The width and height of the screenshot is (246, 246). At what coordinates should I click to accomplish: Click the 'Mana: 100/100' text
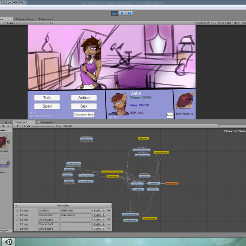pyautogui.click(x=140, y=105)
